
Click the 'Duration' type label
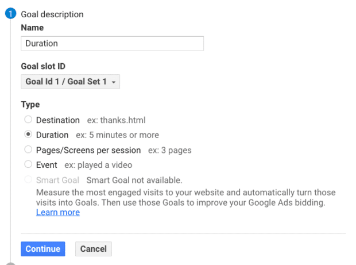point(53,135)
